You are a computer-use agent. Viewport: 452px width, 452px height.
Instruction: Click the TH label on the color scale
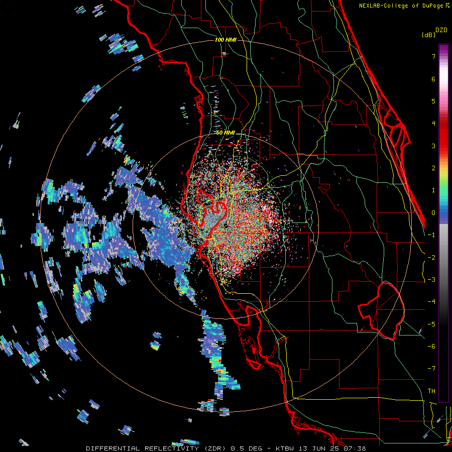pos(431,391)
